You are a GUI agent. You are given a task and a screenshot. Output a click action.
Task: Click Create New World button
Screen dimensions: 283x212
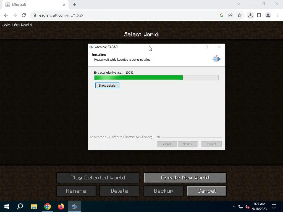[x=185, y=177]
